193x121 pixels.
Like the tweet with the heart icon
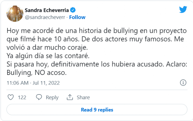(x=11, y=97)
